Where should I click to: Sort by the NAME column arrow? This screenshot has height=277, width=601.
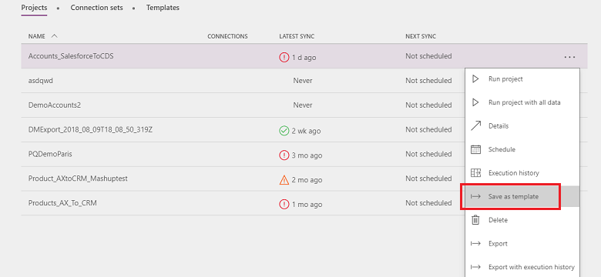point(54,36)
